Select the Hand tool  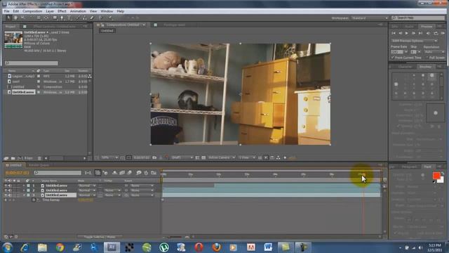[x=15, y=18]
